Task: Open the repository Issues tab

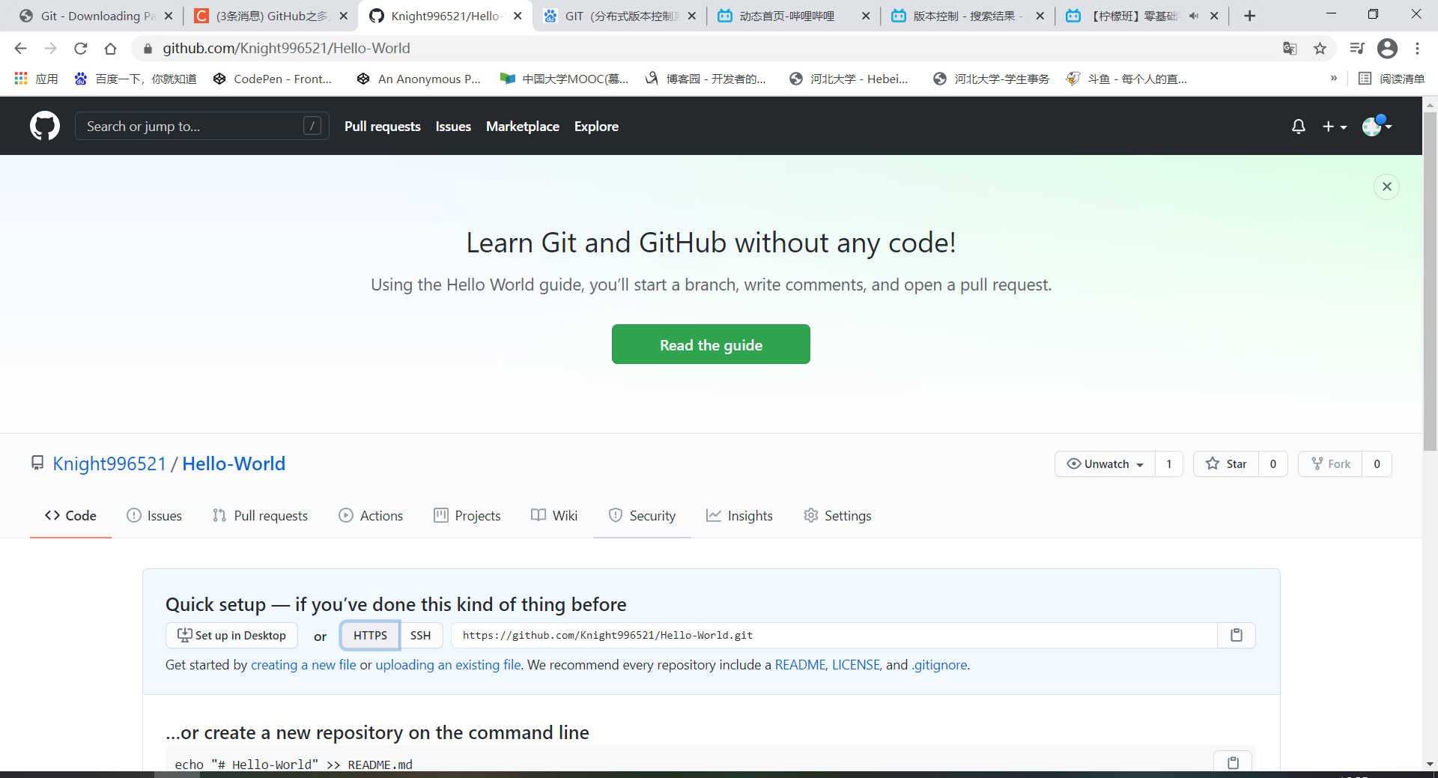Action: (x=154, y=515)
